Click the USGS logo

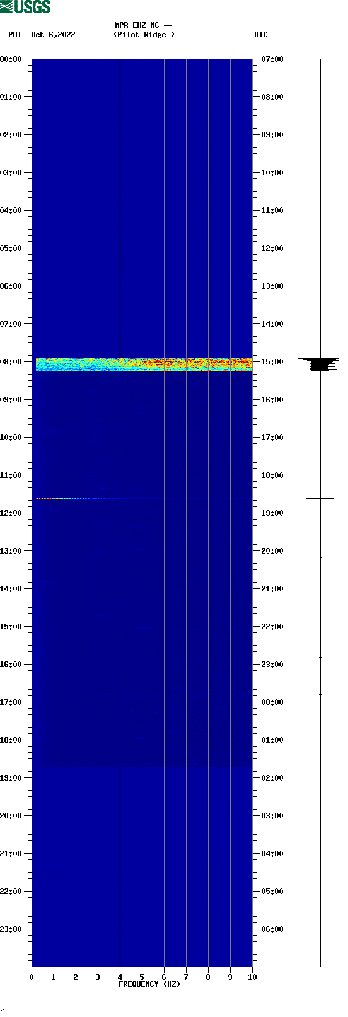[x=25, y=7]
